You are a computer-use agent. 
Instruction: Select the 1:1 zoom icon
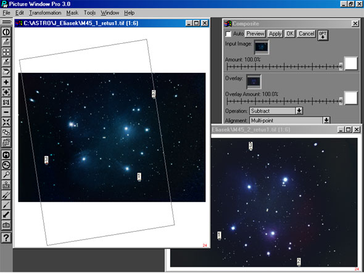coord(6,102)
